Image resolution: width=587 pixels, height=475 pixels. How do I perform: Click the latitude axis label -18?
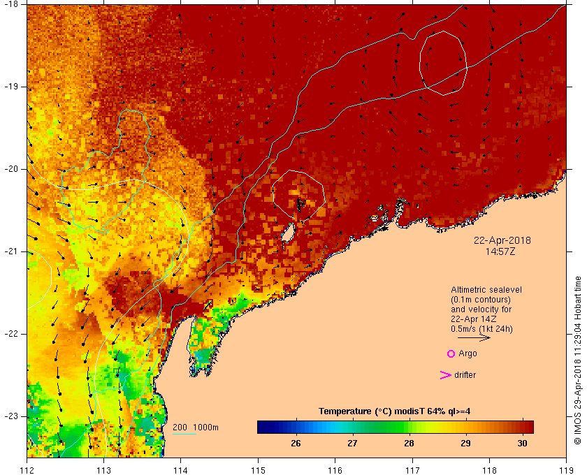pyautogui.click(x=11, y=3)
